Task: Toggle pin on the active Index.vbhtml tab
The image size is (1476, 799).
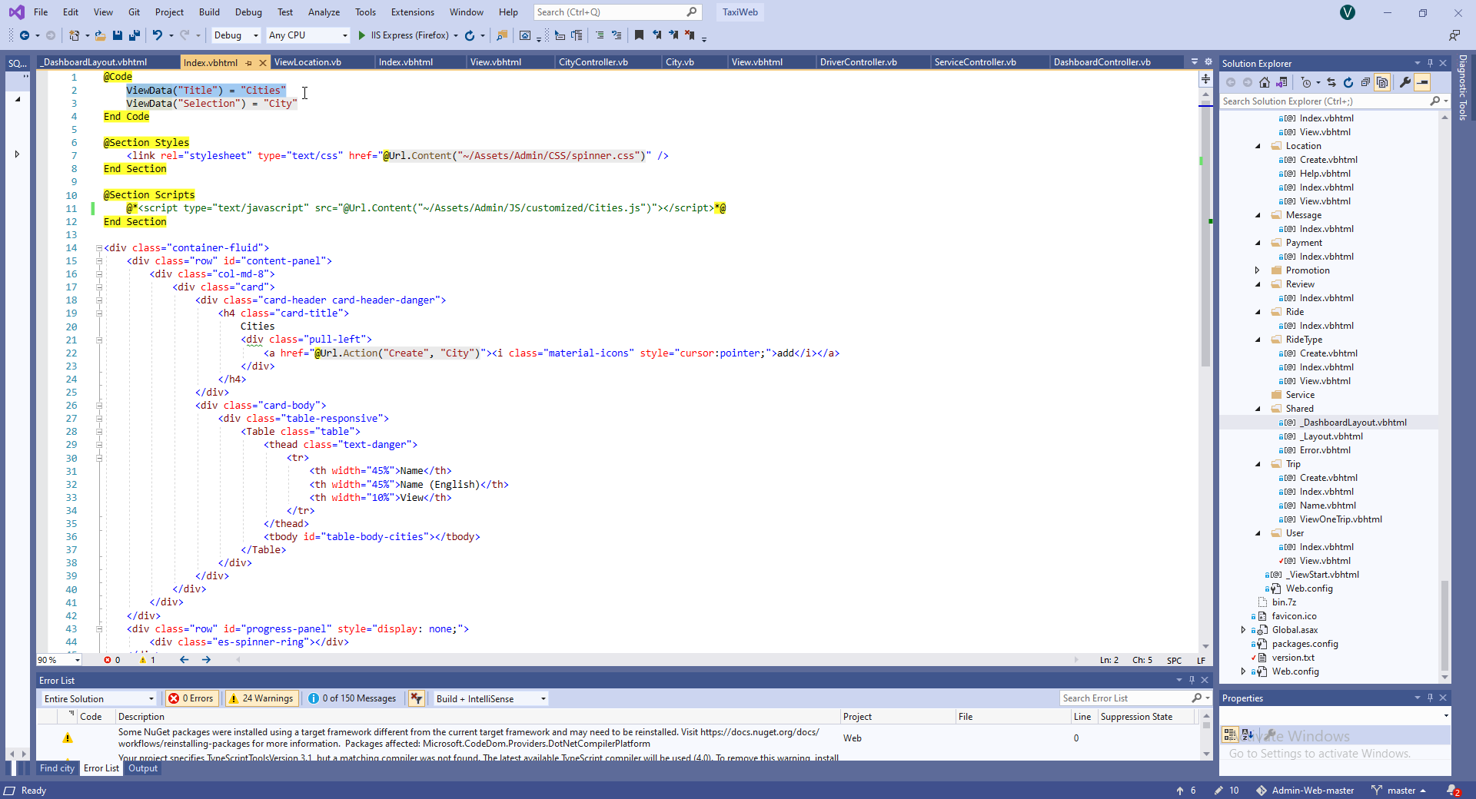Action: (x=248, y=63)
